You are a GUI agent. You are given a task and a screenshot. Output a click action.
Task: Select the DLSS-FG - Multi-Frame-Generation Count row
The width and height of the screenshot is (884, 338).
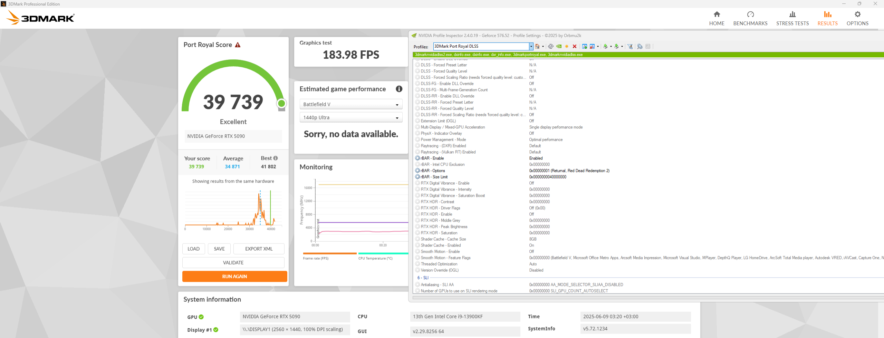click(649, 90)
